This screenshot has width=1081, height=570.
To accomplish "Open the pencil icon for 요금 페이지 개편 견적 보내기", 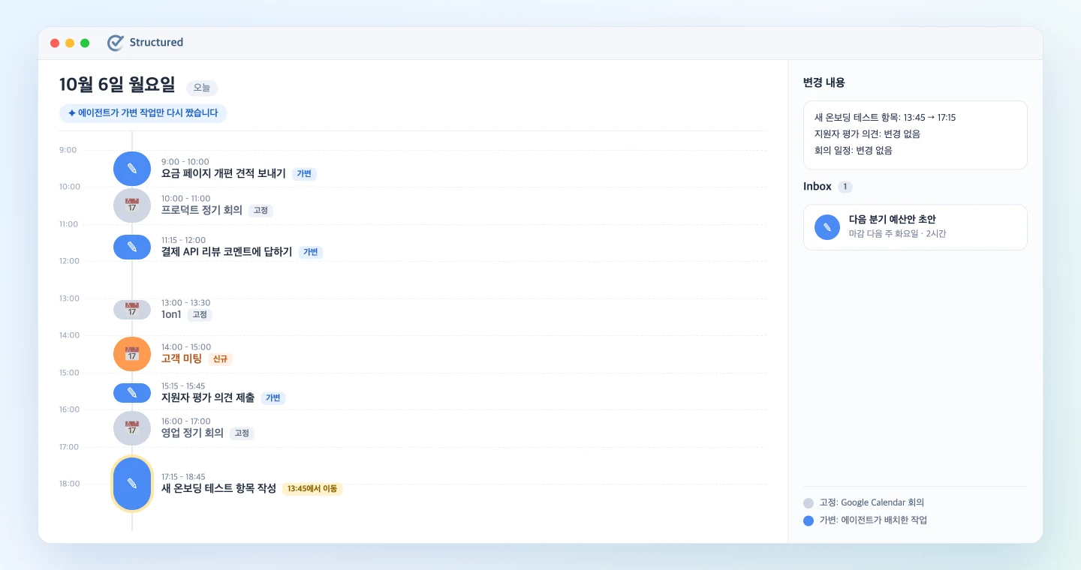I will point(132,168).
